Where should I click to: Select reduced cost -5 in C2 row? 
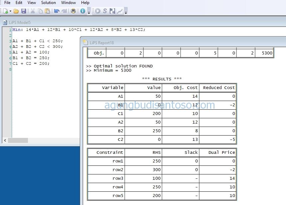217,140
